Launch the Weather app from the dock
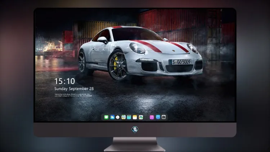Screen dimensions: 270x152 [112, 117]
